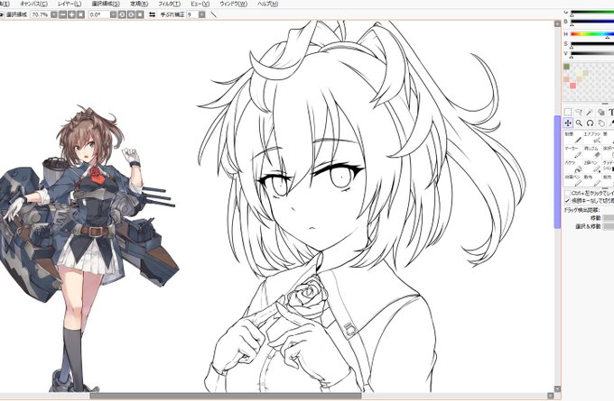Click the scroll up arrow of canvas
The width and height of the screenshot is (614, 401).
pos(557,23)
